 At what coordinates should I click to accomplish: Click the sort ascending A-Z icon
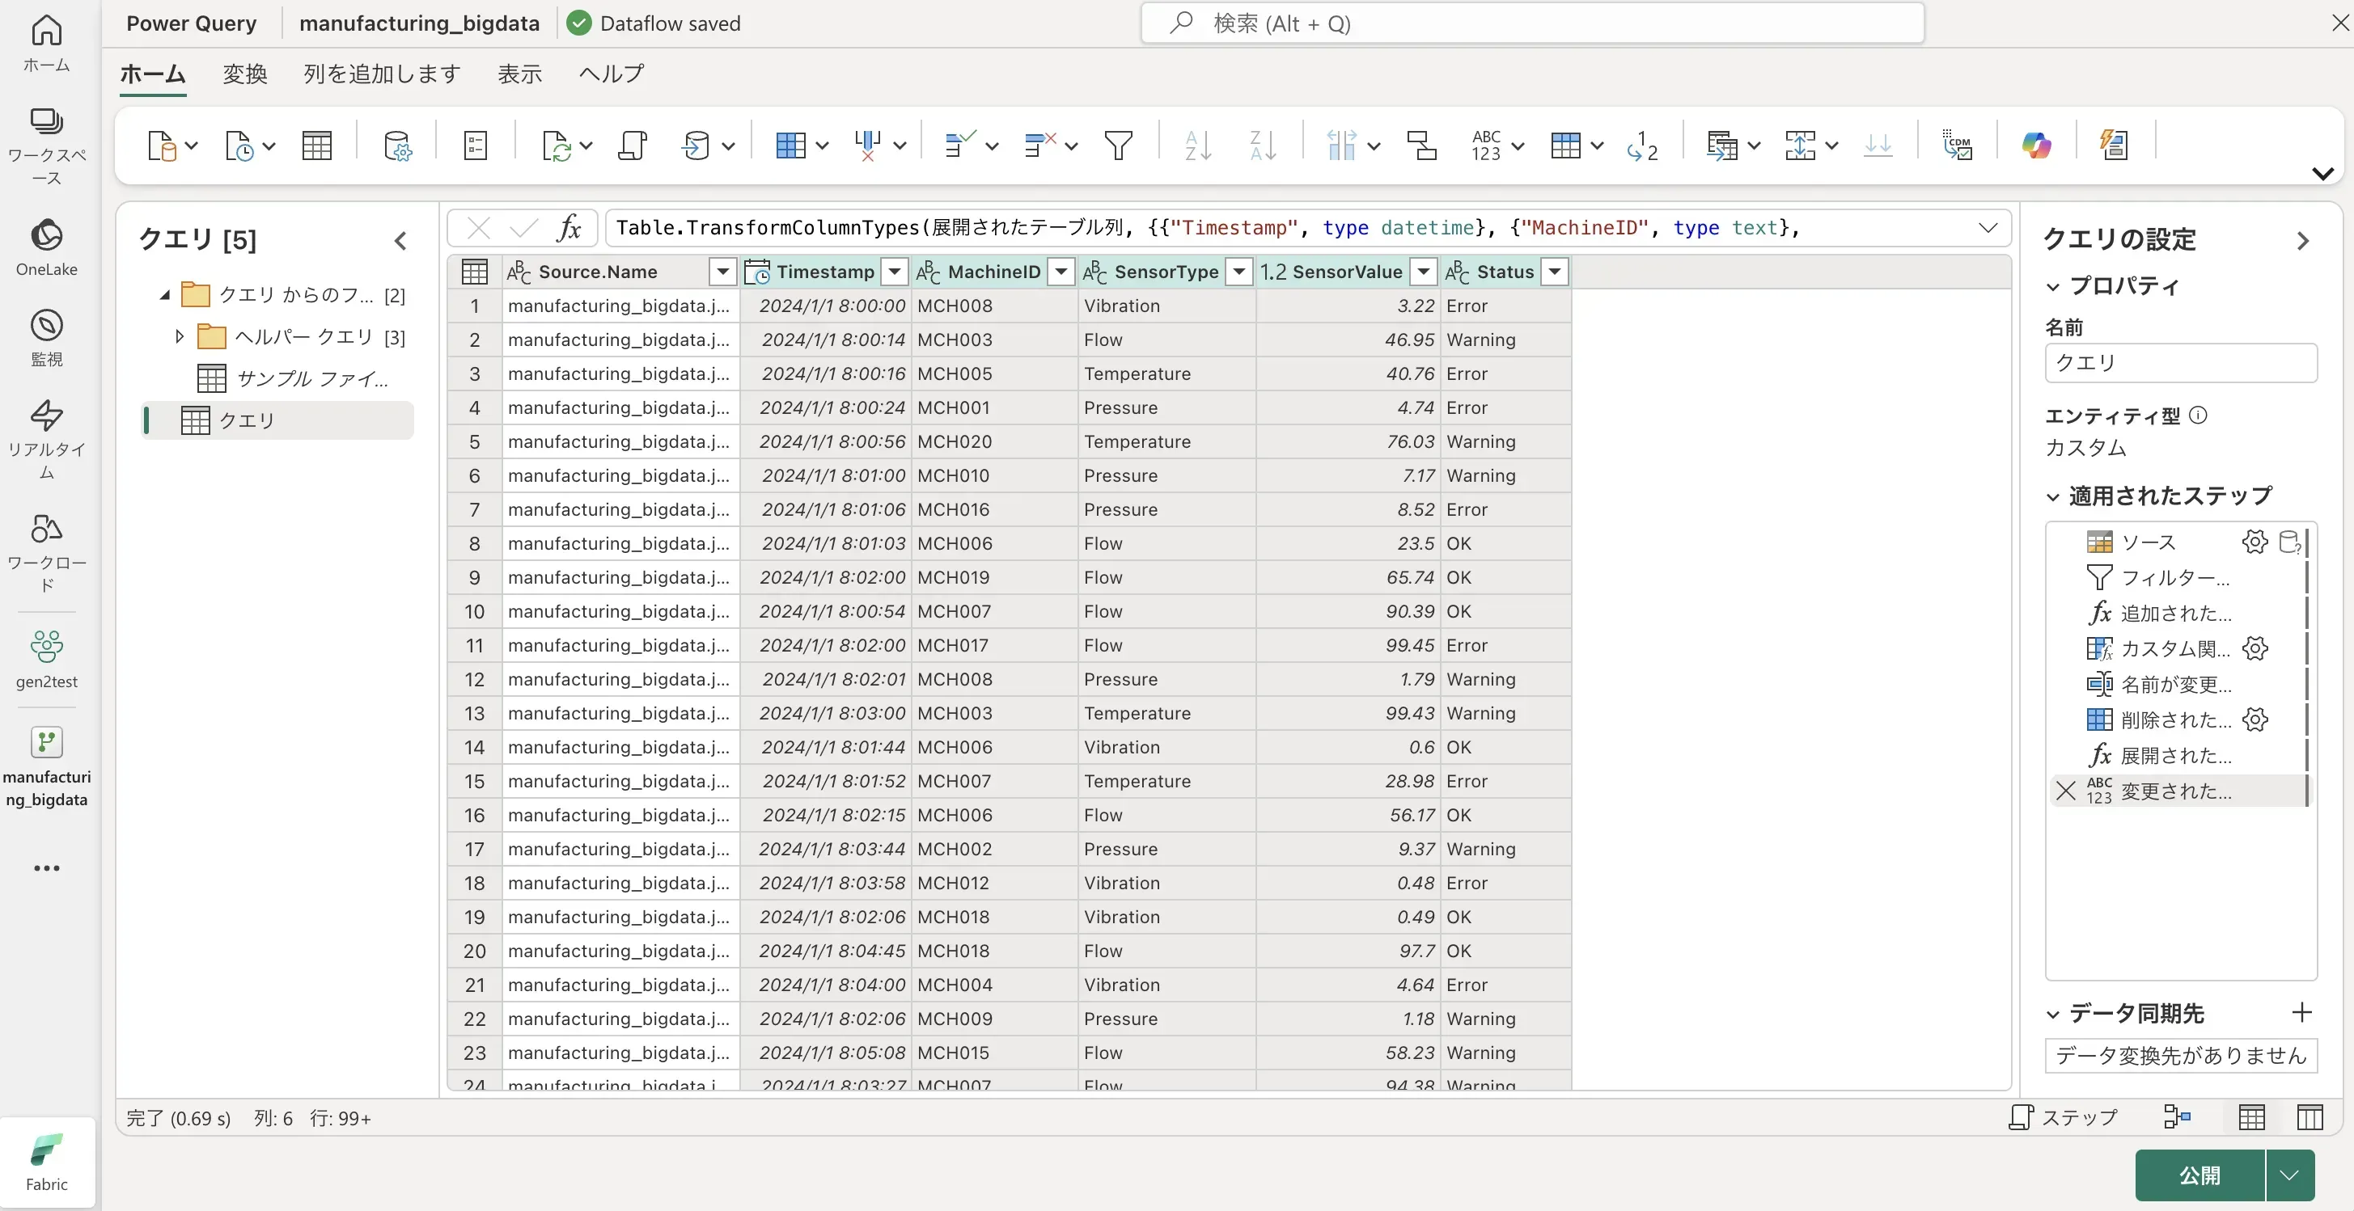tap(1197, 146)
